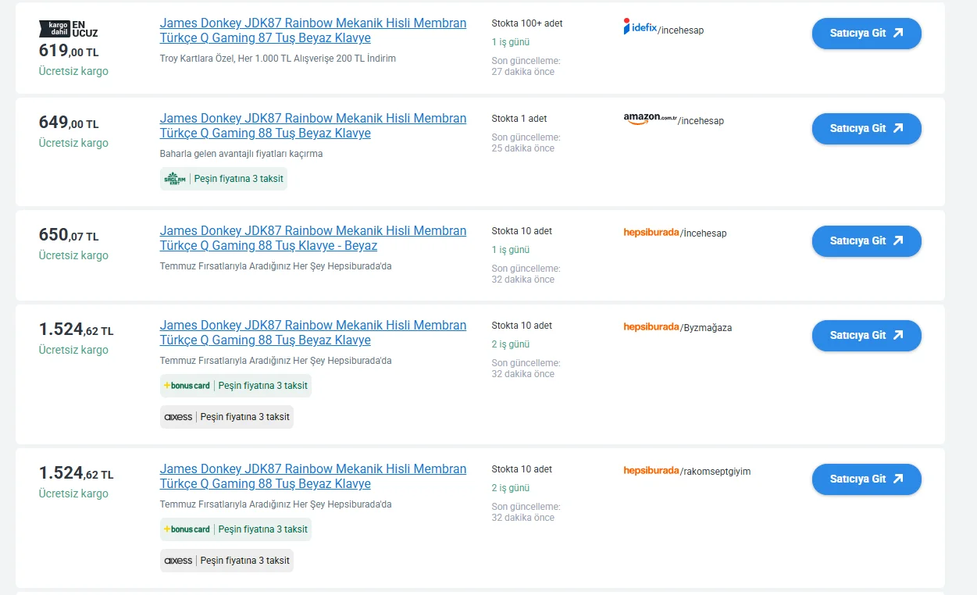The height and width of the screenshot is (595, 977).
Task: Click the bonus card badge in rakomseptgiyim listing
Action: tap(236, 529)
